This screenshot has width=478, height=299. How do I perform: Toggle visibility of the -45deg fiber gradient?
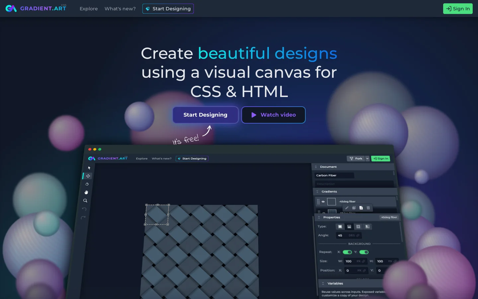[323, 202]
